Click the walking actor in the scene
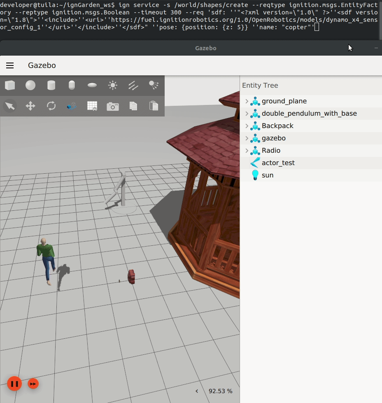This screenshot has height=403, width=382. [x=47, y=261]
